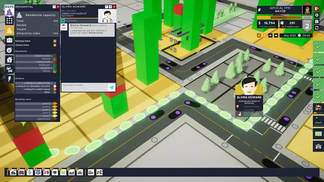Click the red exit game icon
The image size is (324, 182).
(316, 9)
